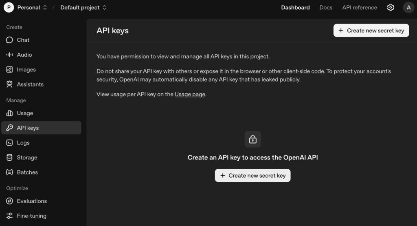Open Logs using its terminal icon
Screen dimensions: 417x226
(9, 143)
